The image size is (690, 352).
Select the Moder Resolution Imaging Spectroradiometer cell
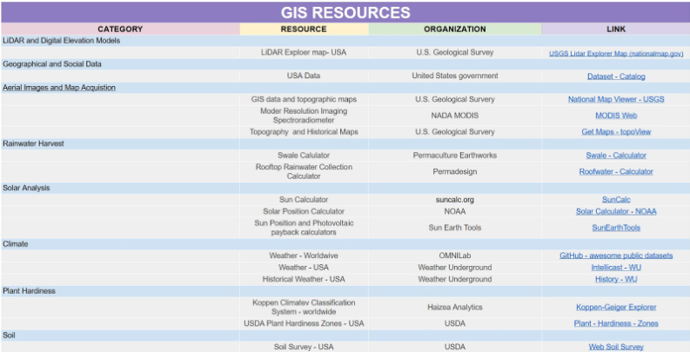tap(304, 116)
